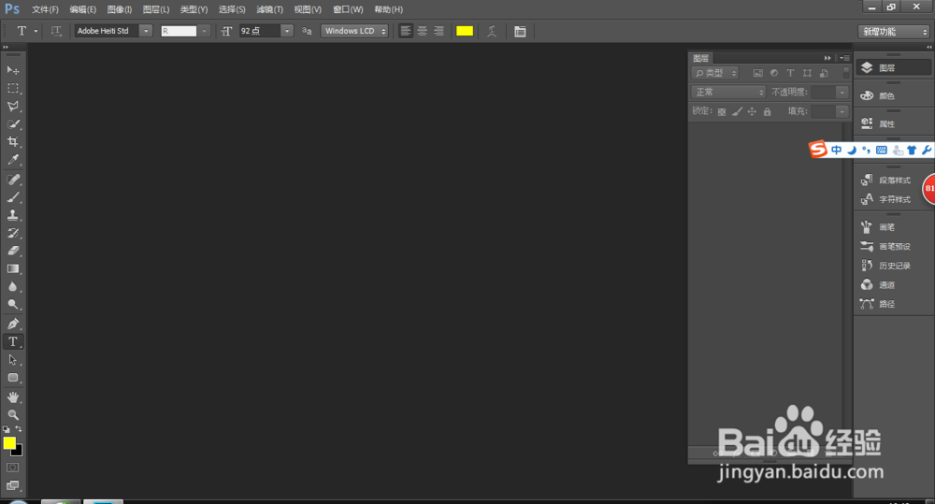Select the Path Selection tool
Viewport: 935px width, 504px height.
(x=12, y=360)
